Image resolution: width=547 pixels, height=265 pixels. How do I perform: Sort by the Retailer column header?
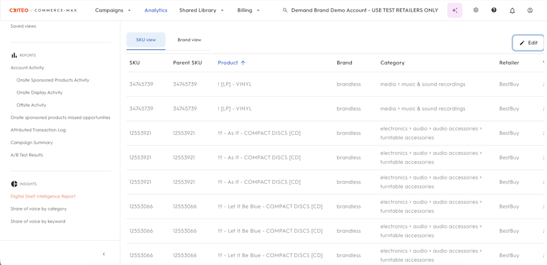[x=509, y=63]
